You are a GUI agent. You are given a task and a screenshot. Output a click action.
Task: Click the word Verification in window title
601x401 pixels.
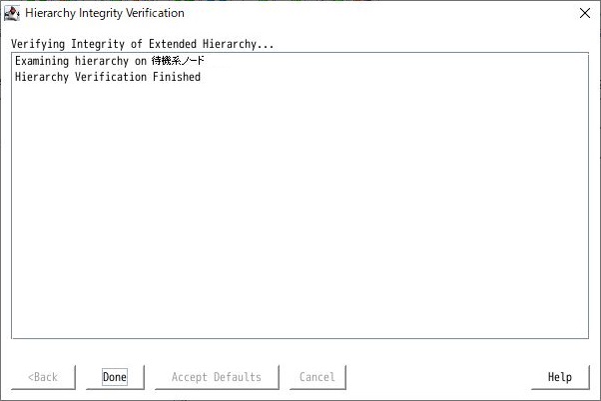pyautogui.click(x=155, y=13)
